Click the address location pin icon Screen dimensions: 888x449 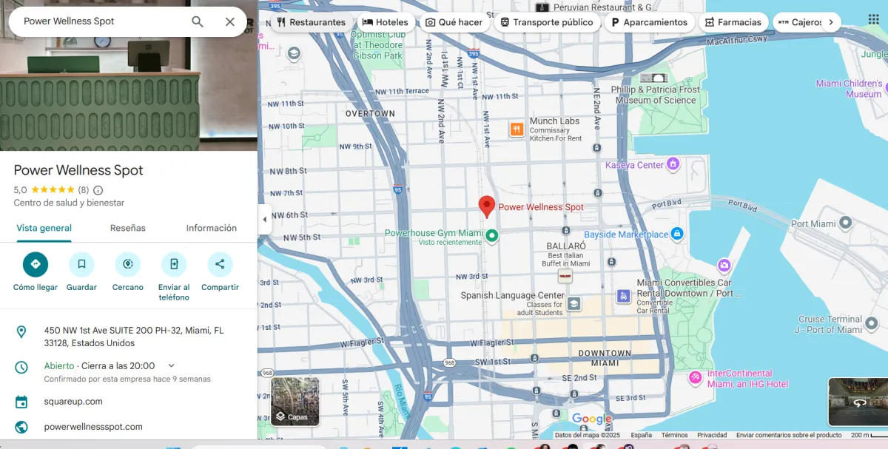pyautogui.click(x=21, y=331)
